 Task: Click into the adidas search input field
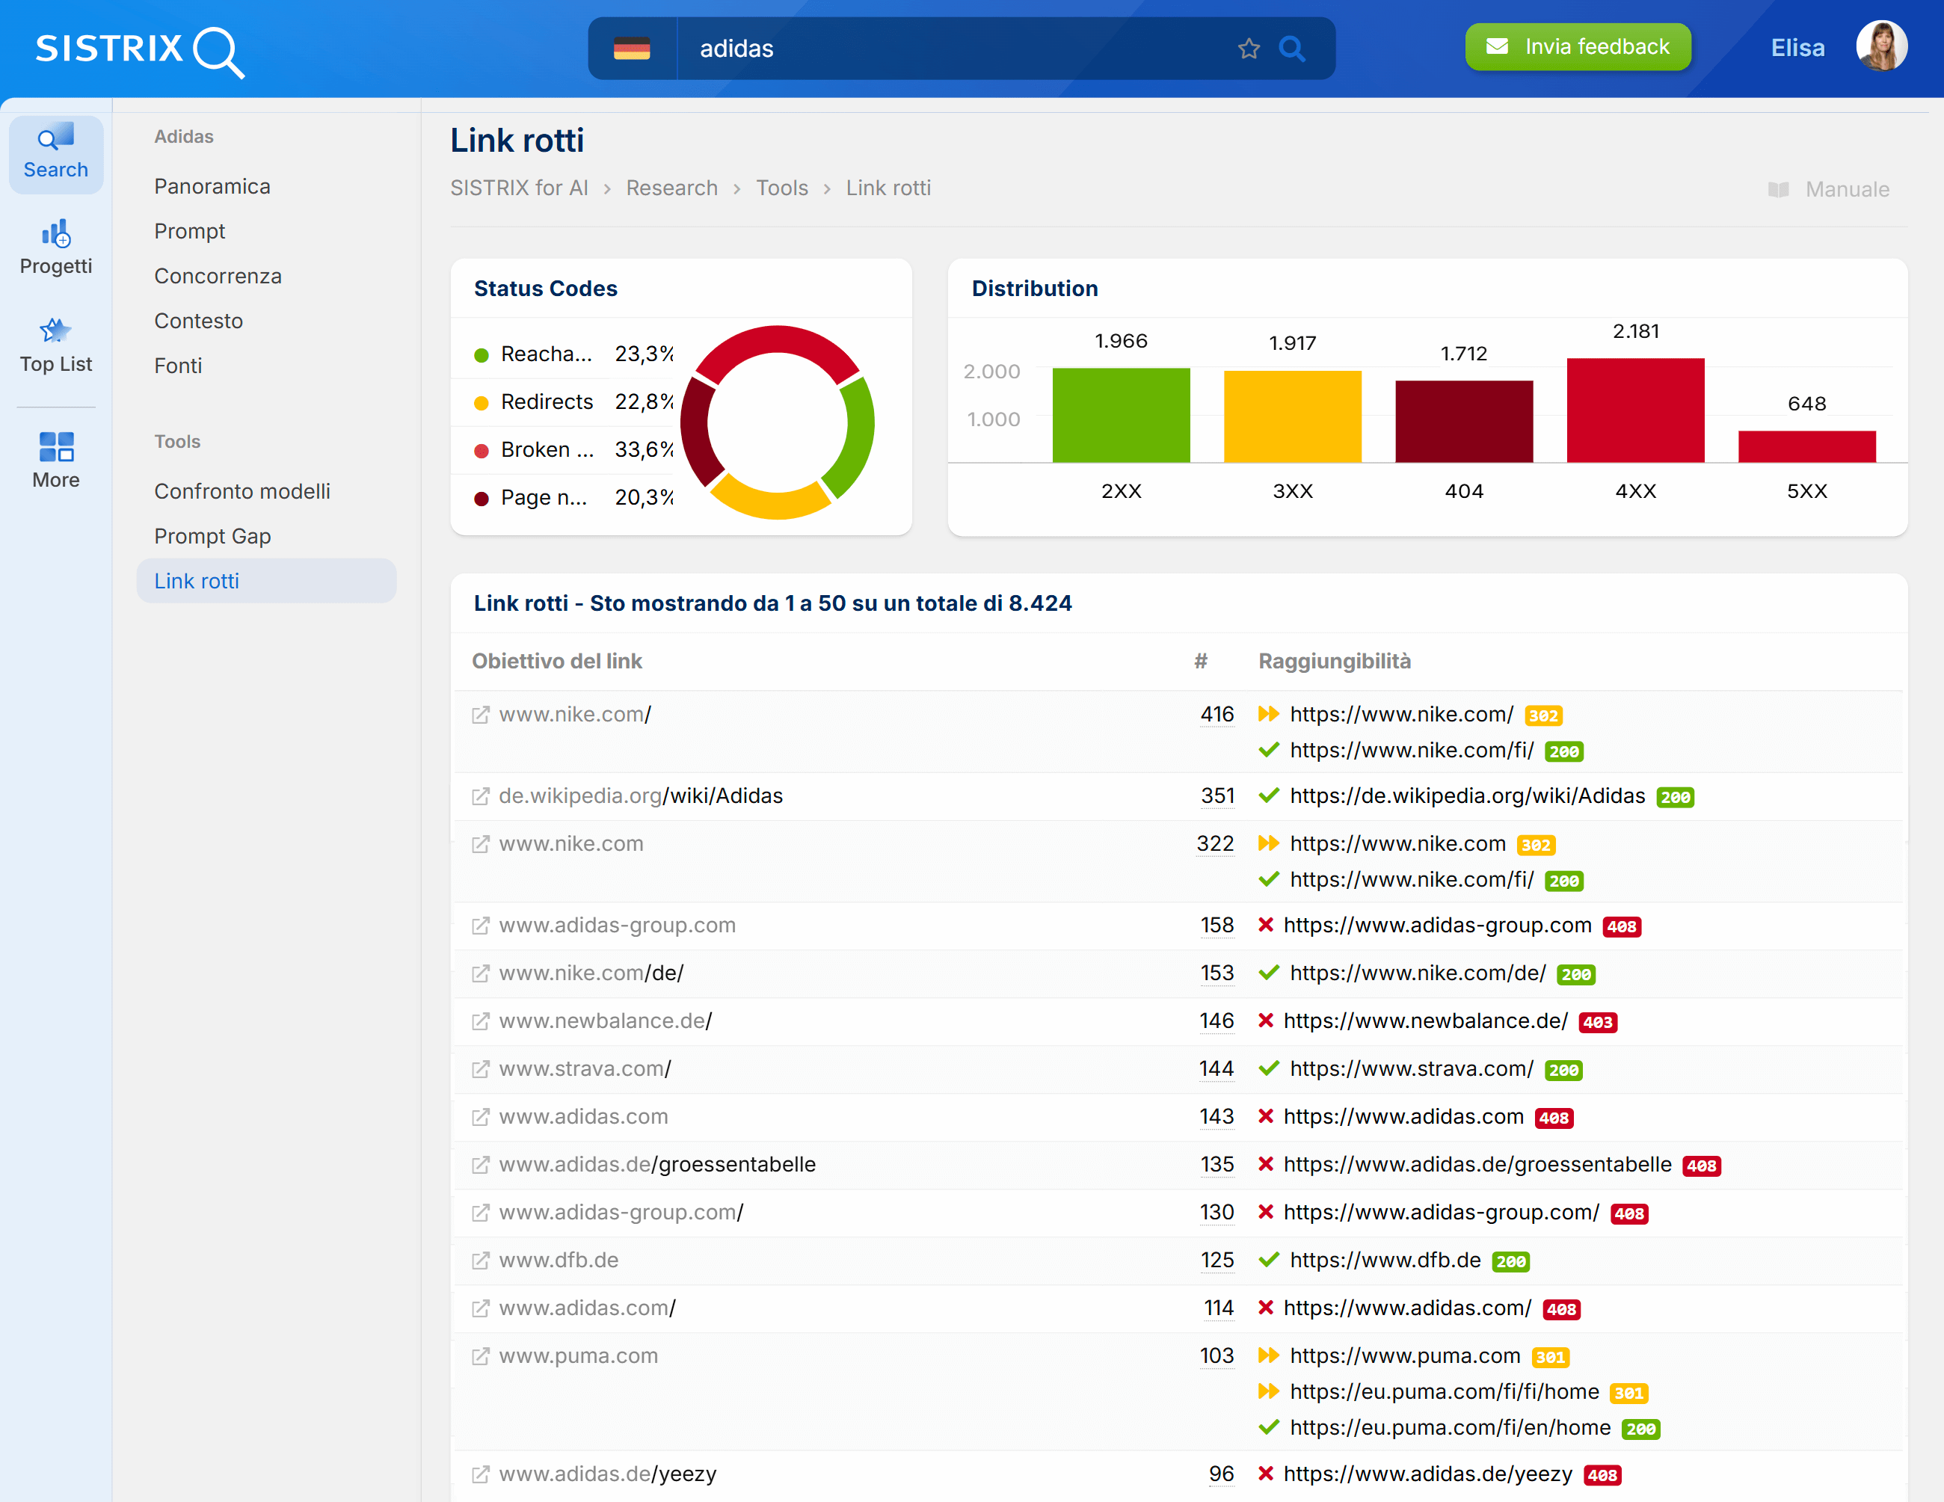pos(890,48)
